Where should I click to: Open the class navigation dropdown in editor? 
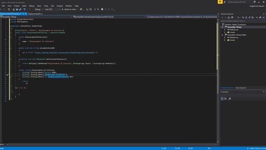tap(109, 17)
